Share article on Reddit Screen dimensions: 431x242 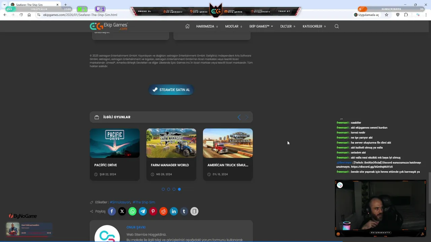(163, 211)
